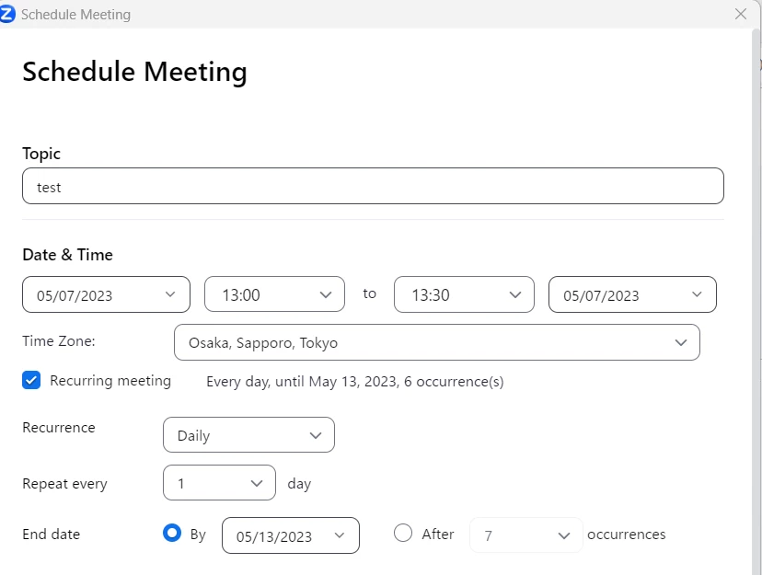Uncheck the Recurring meeting checkbox
The image size is (762, 575).
pos(31,380)
